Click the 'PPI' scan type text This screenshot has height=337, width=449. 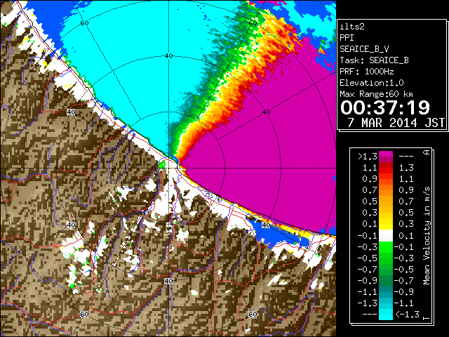point(347,38)
